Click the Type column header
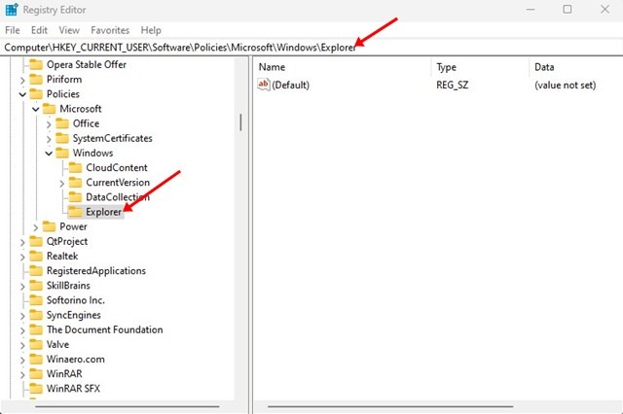The height and width of the screenshot is (414, 623). 479,67
